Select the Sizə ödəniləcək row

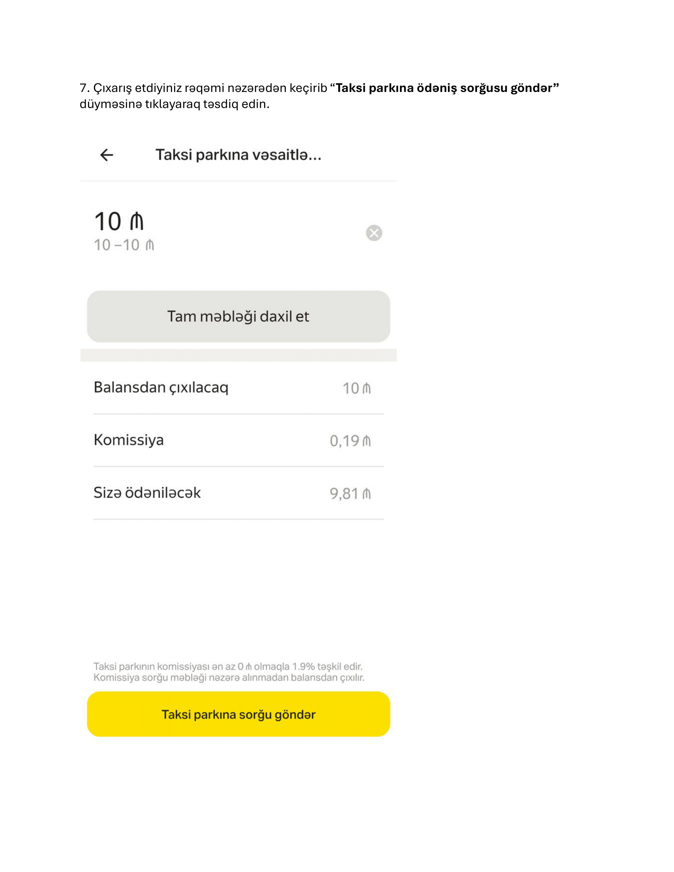tap(238, 493)
